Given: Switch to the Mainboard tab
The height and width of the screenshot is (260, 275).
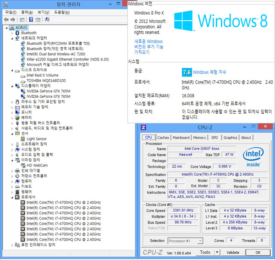Looking at the screenshot, I should point(181,138).
